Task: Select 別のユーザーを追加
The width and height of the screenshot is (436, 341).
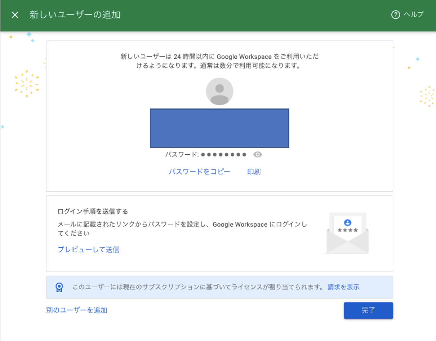Action: (76, 310)
